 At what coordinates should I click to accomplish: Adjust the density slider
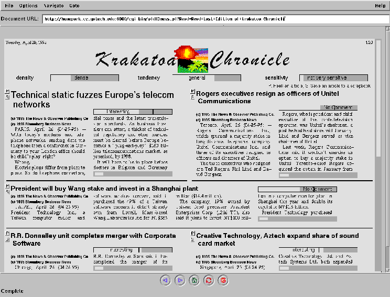(x=81, y=78)
